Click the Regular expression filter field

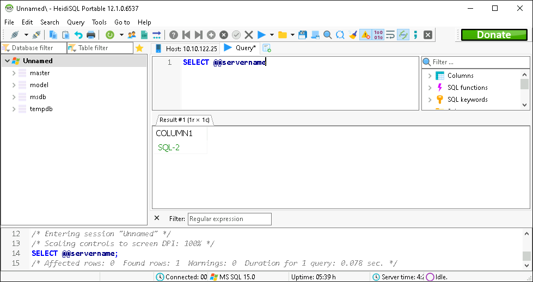(x=229, y=219)
